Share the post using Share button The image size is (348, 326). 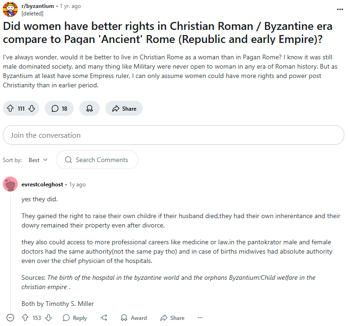click(x=124, y=108)
